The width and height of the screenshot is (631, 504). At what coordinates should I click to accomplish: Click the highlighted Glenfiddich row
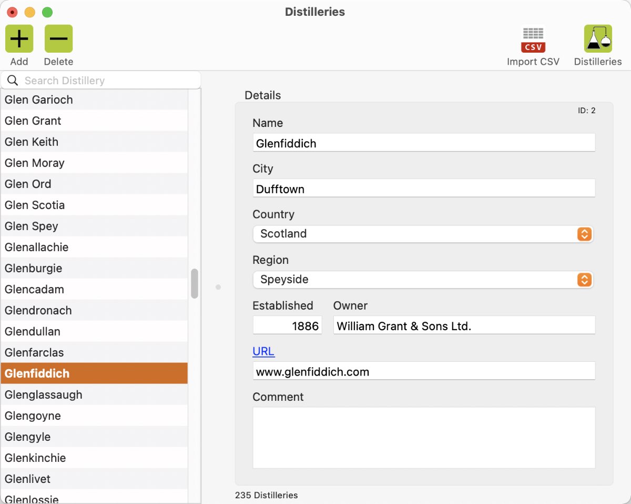coord(94,373)
